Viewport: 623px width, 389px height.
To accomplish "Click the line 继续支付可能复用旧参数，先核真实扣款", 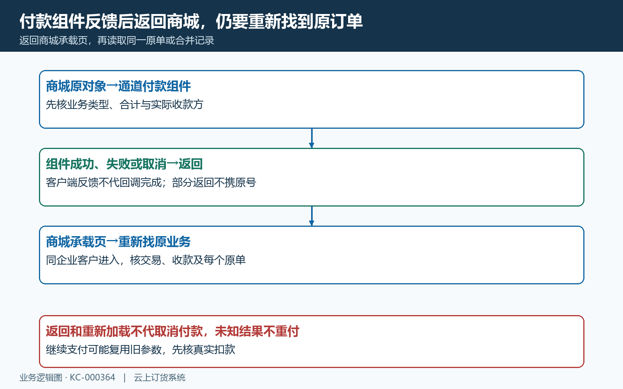I will point(141,350).
